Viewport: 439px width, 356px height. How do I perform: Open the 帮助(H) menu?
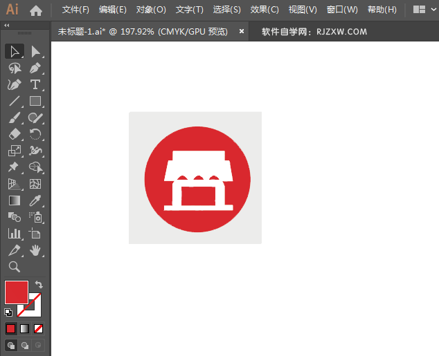point(382,10)
